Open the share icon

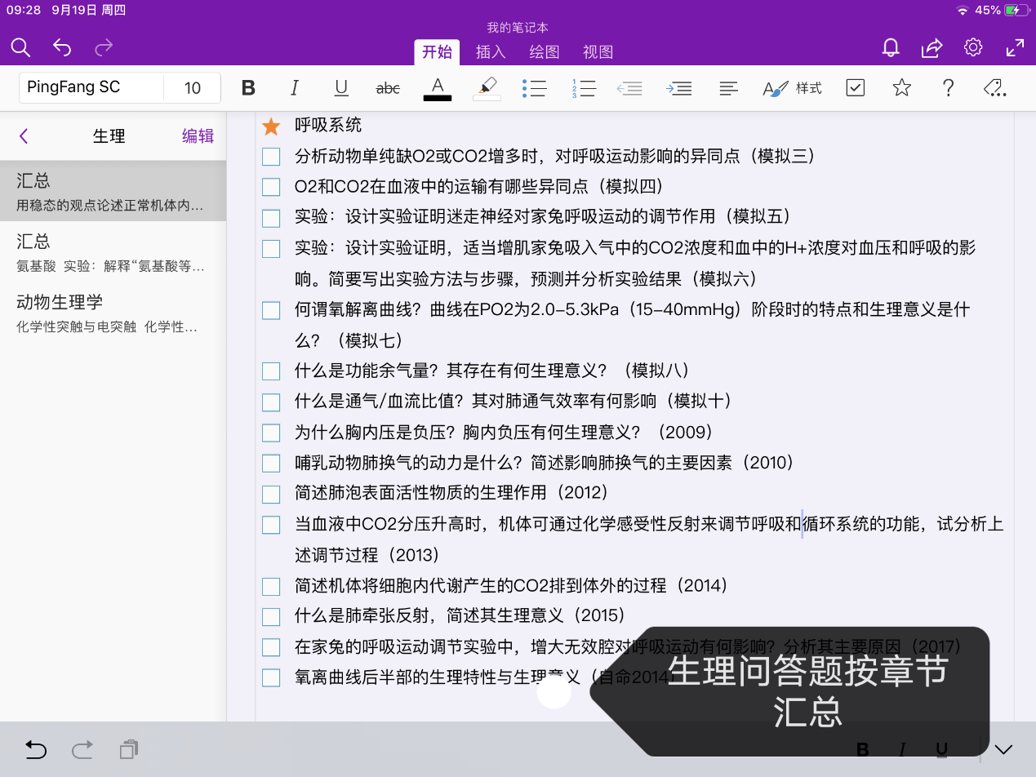[932, 47]
